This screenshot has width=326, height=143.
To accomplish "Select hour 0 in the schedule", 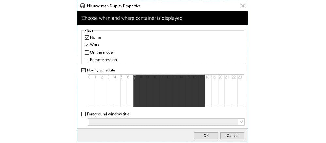I will click(91, 91).
